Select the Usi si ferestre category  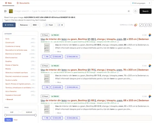11,92
